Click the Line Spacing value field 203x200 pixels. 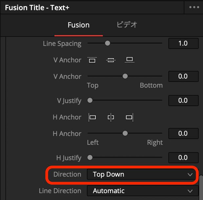click(x=183, y=44)
